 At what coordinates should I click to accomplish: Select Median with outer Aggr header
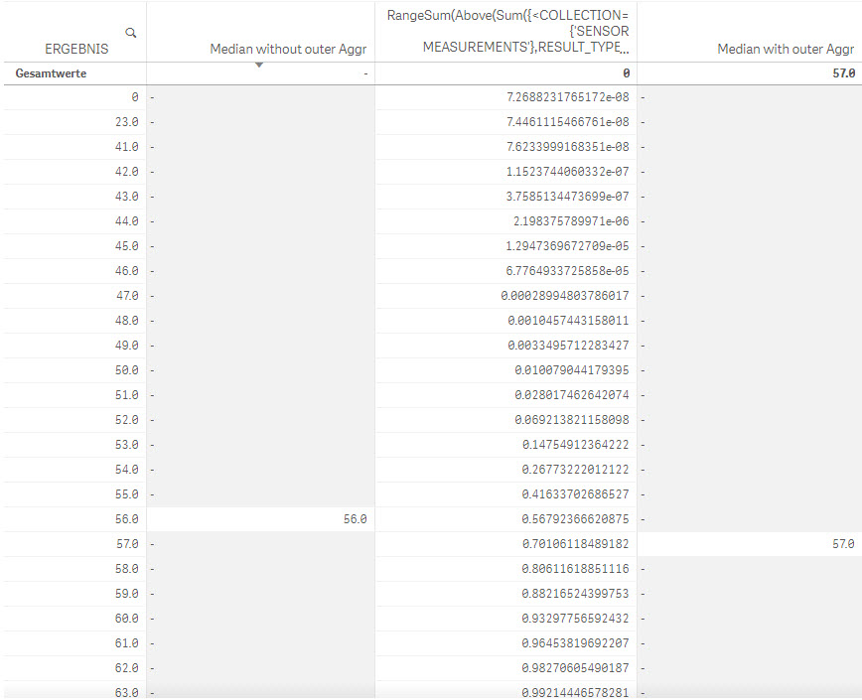(786, 49)
